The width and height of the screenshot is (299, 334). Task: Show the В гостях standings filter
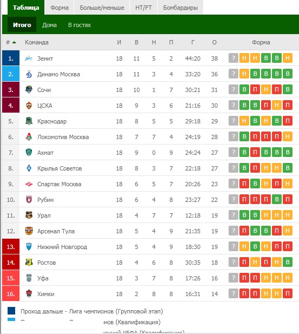(x=80, y=25)
